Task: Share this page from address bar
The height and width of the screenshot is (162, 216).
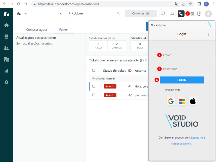Action: pyautogui.click(x=183, y=4)
